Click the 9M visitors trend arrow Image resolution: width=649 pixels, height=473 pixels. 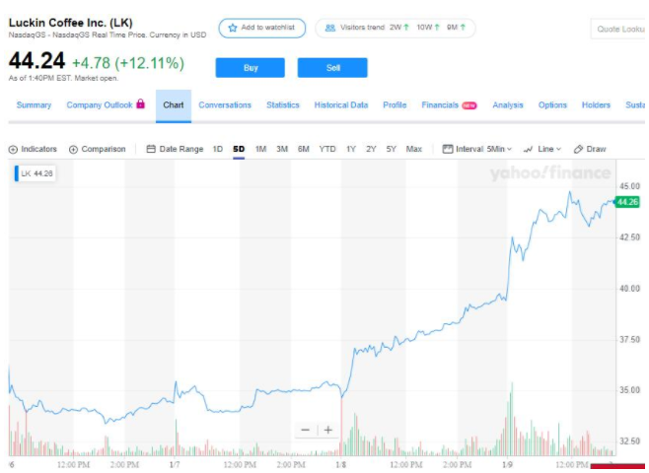point(463,28)
